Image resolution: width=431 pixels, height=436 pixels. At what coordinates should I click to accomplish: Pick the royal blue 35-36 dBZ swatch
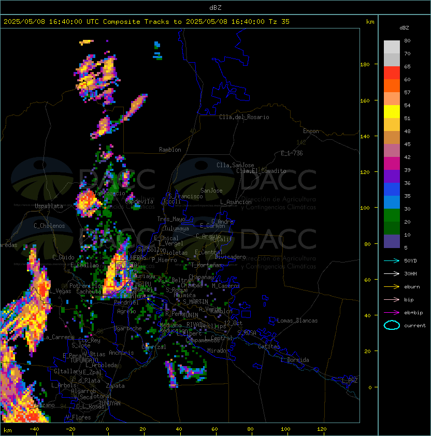tap(392, 189)
